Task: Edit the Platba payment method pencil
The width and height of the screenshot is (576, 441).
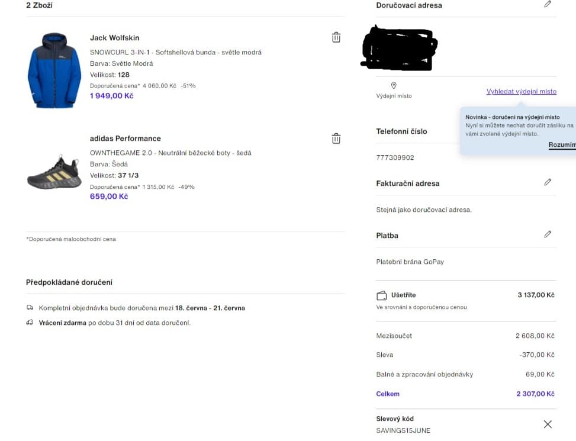Action: click(x=548, y=234)
